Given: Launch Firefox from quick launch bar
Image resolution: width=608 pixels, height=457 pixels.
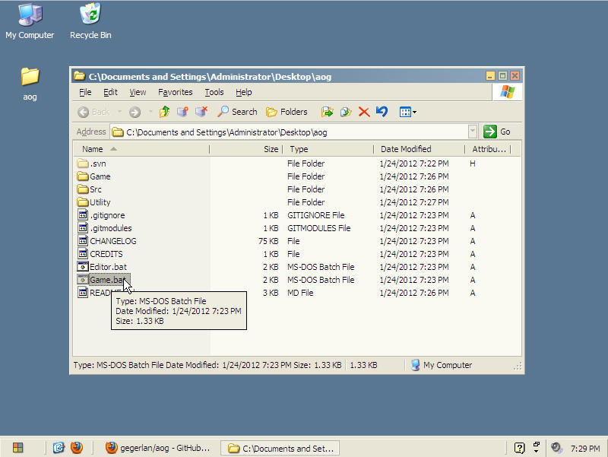Looking at the screenshot, I should (x=77, y=448).
